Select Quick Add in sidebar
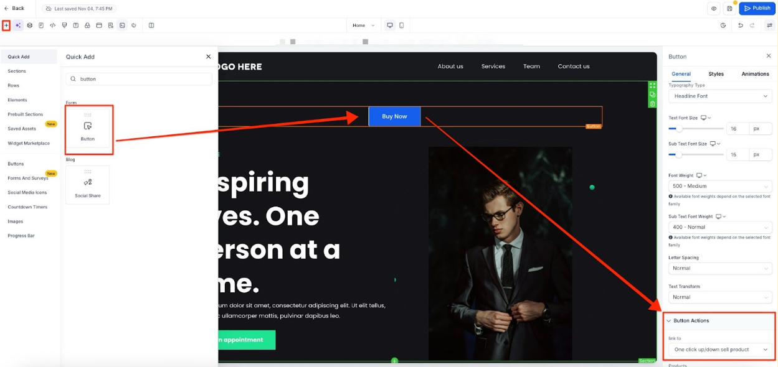 pyautogui.click(x=29, y=57)
